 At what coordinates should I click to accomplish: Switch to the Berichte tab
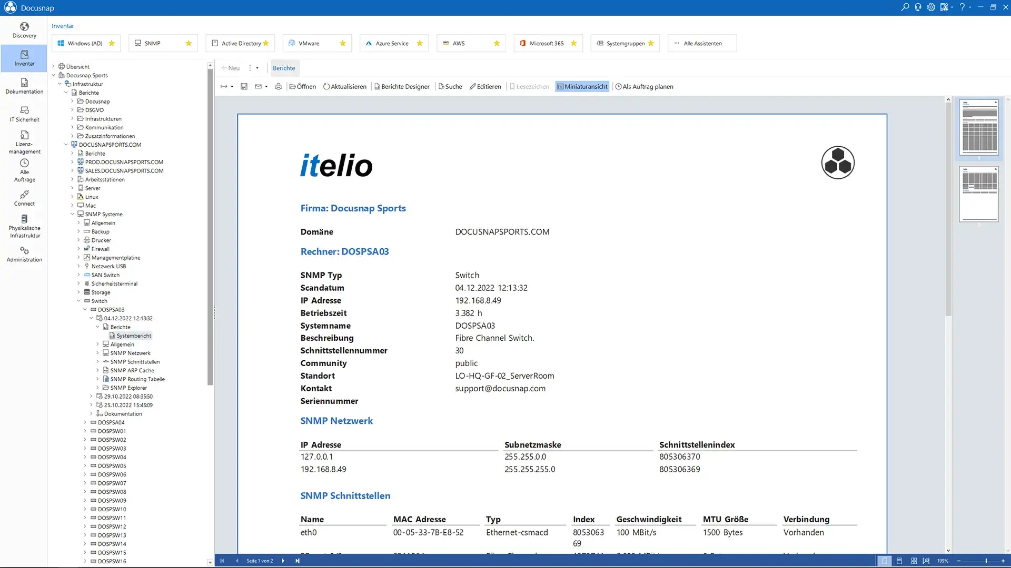tap(284, 68)
